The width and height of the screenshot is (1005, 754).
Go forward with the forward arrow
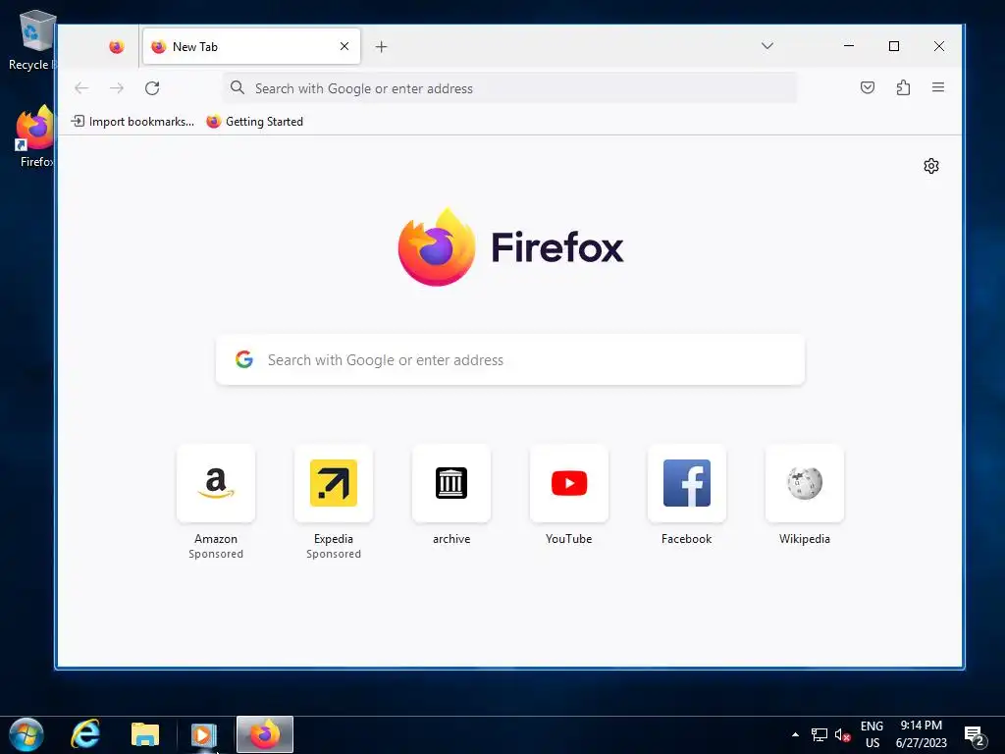point(117,87)
